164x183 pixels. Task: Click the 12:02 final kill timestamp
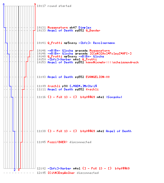41,168
